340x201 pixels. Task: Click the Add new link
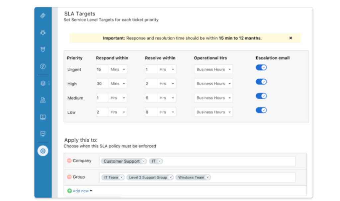(x=80, y=191)
